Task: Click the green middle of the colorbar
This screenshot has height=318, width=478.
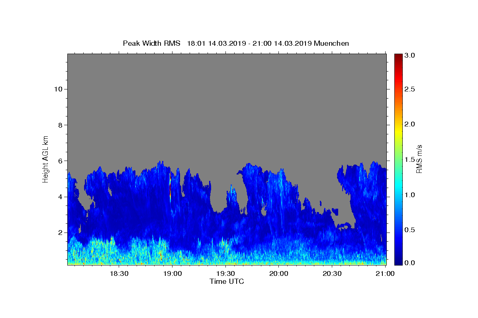Action: click(x=398, y=159)
